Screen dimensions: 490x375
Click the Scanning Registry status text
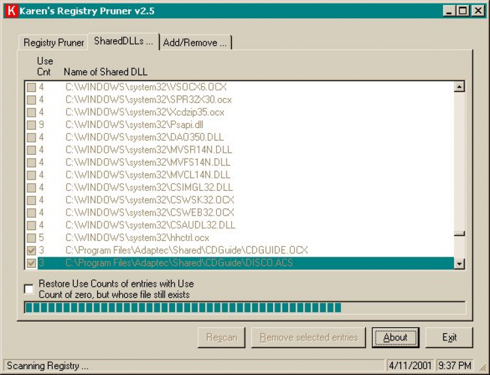(x=48, y=366)
